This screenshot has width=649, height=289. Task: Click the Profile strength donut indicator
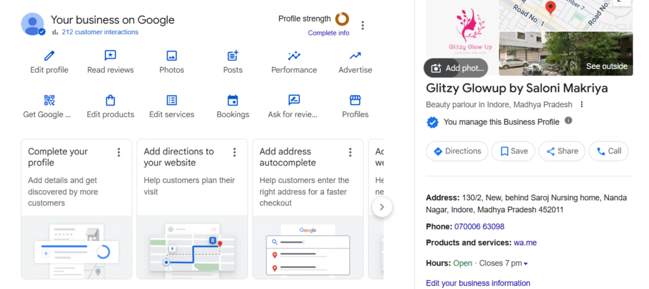tap(342, 18)
